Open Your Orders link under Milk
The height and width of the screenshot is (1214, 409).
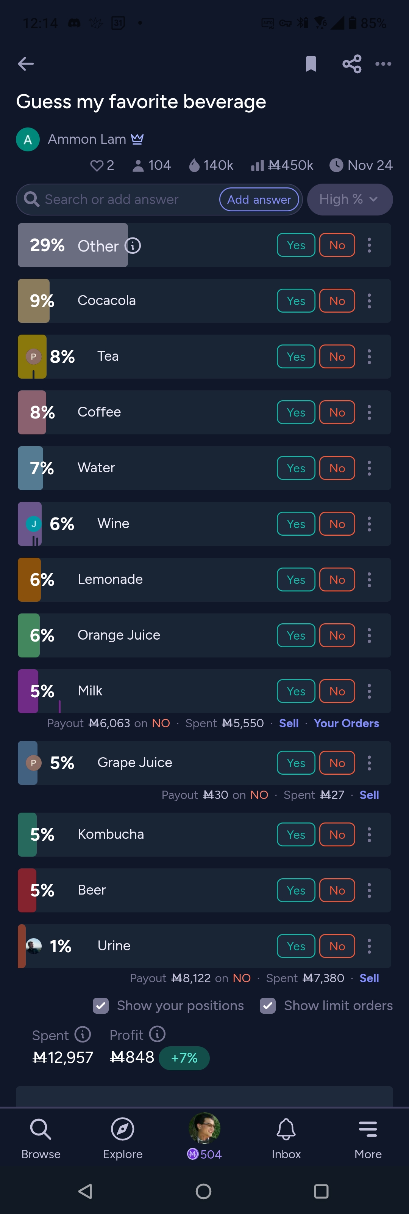tap(347, 723)
